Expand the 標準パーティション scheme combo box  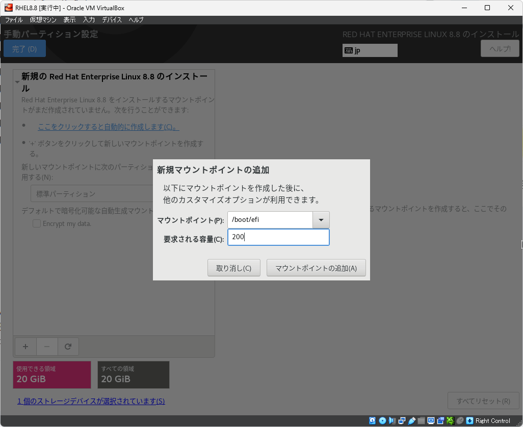click(92, 193)
